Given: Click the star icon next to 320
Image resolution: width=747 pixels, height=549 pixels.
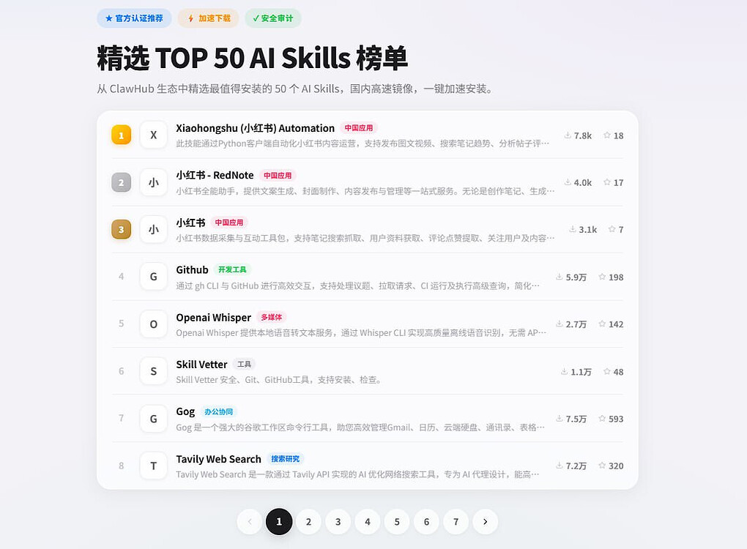Looking at the screenshot, I should click(x=602, y=466).
